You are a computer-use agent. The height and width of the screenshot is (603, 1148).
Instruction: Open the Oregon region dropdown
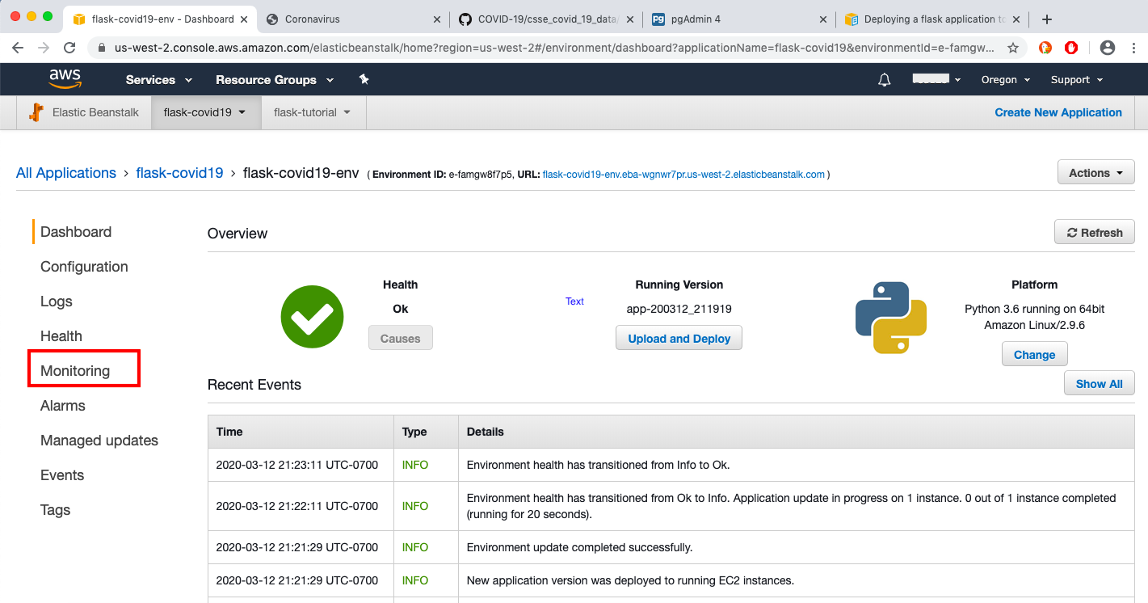point(1006,79)
